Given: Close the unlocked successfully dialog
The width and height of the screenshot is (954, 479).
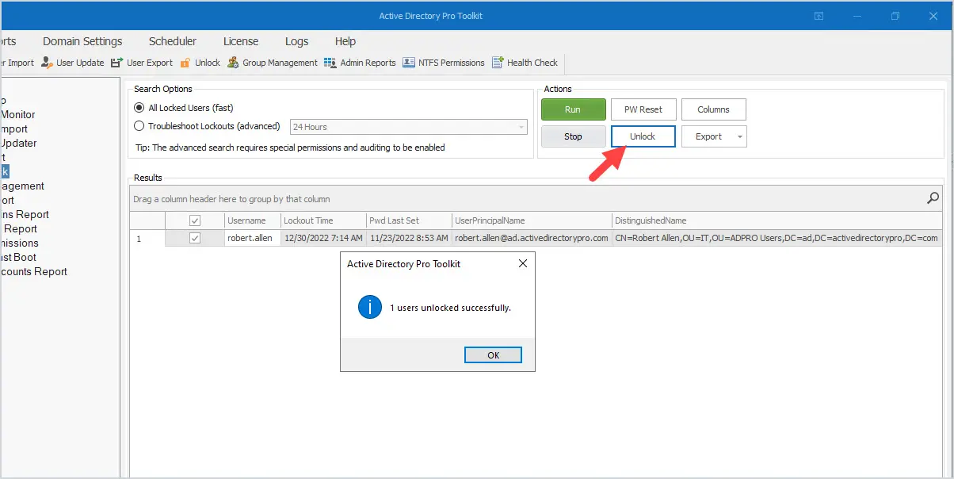Looking at the screenshot, I should 522,263.
